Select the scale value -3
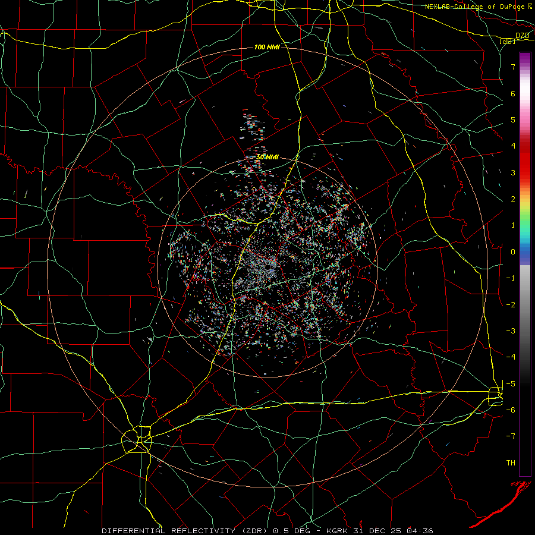 (x=511, y=331)
